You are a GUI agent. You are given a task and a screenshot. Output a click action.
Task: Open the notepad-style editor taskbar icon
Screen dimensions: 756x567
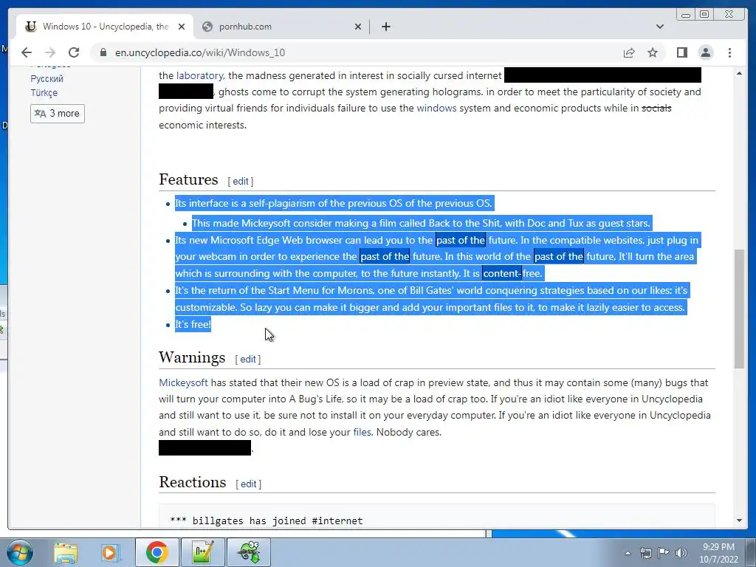202,552
